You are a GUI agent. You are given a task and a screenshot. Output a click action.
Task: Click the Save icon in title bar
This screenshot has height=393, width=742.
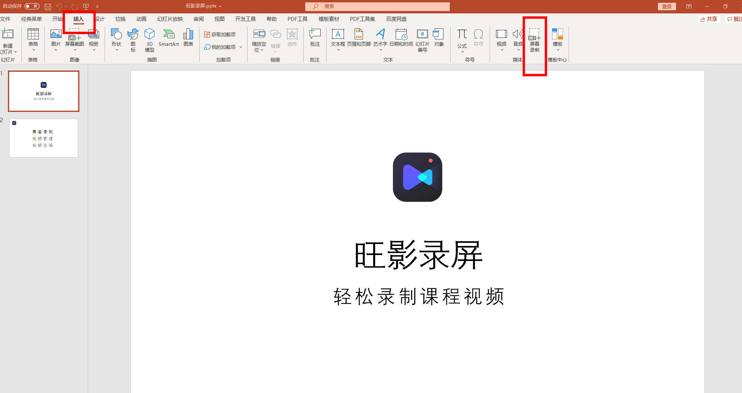pos(48,7)
